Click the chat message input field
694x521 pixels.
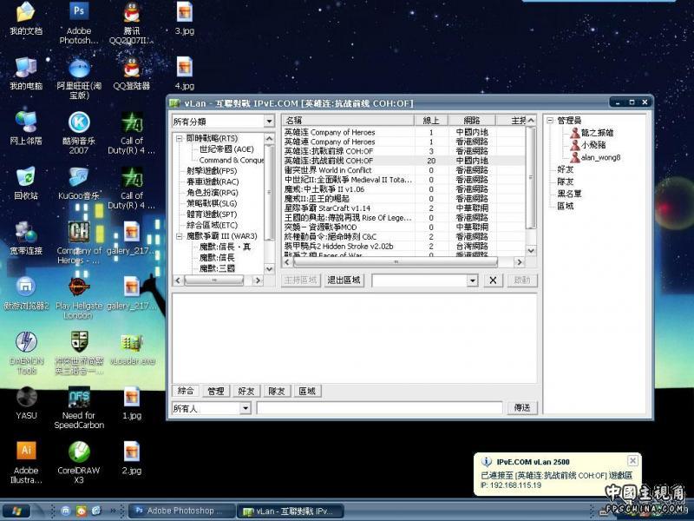(380, 407)
